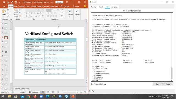Open Zoom from taskbar

point(41,97)
